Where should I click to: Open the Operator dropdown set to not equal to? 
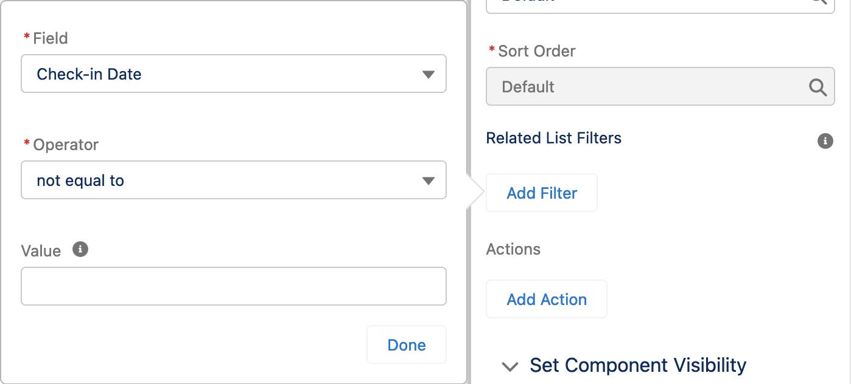[234, 180]
